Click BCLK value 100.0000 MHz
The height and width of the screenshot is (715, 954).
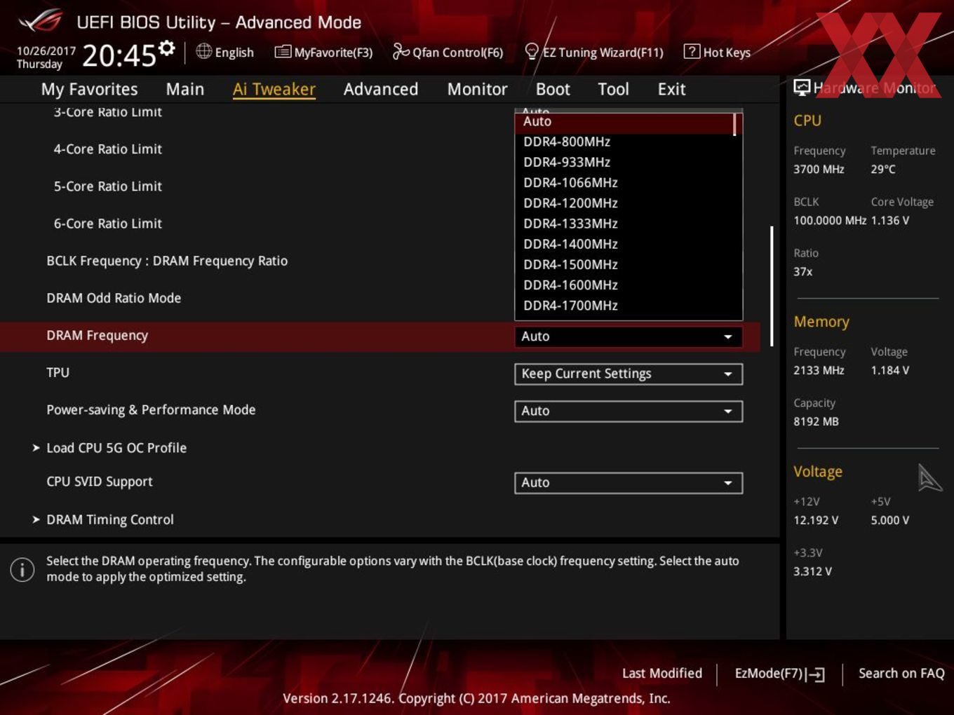830,220
